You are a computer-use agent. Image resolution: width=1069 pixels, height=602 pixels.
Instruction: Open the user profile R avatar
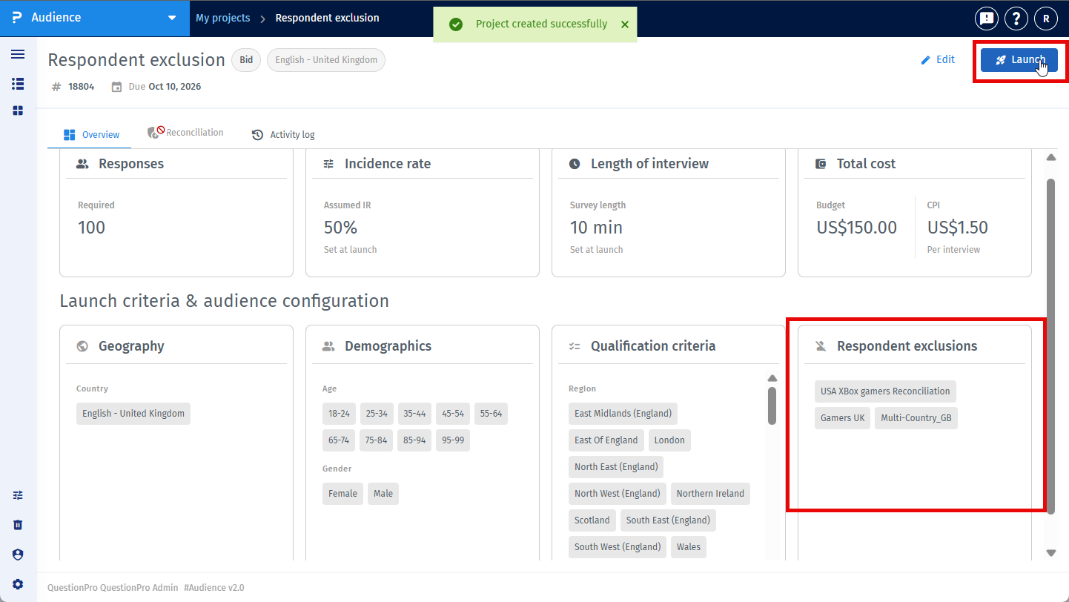[x=1046, y=19]
